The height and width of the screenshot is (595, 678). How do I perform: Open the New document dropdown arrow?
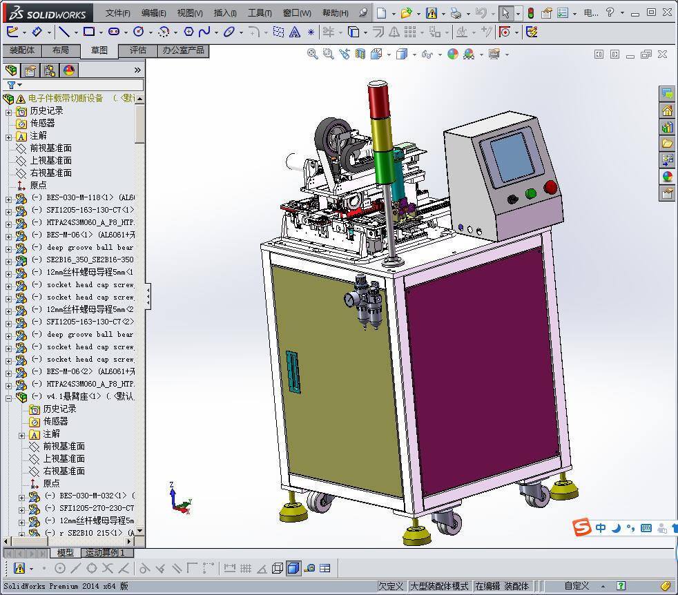tap(394, 14)
